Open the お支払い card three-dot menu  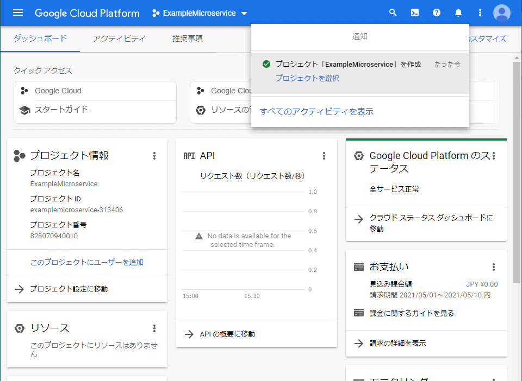pos(493,266)
